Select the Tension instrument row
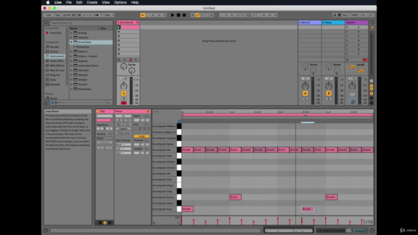Image resolution: width=418 pixels, height=235 pixels. point(91,84)
